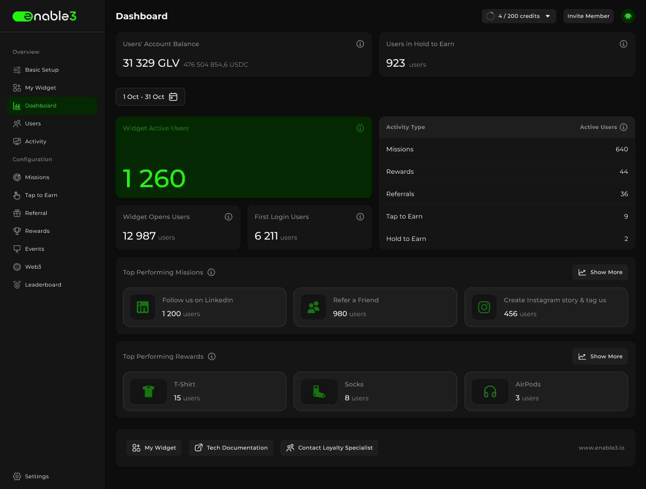Open Settings at the bottom of the sidebar
The width and height of the screenshot is (646, 489).
(36, 476)
